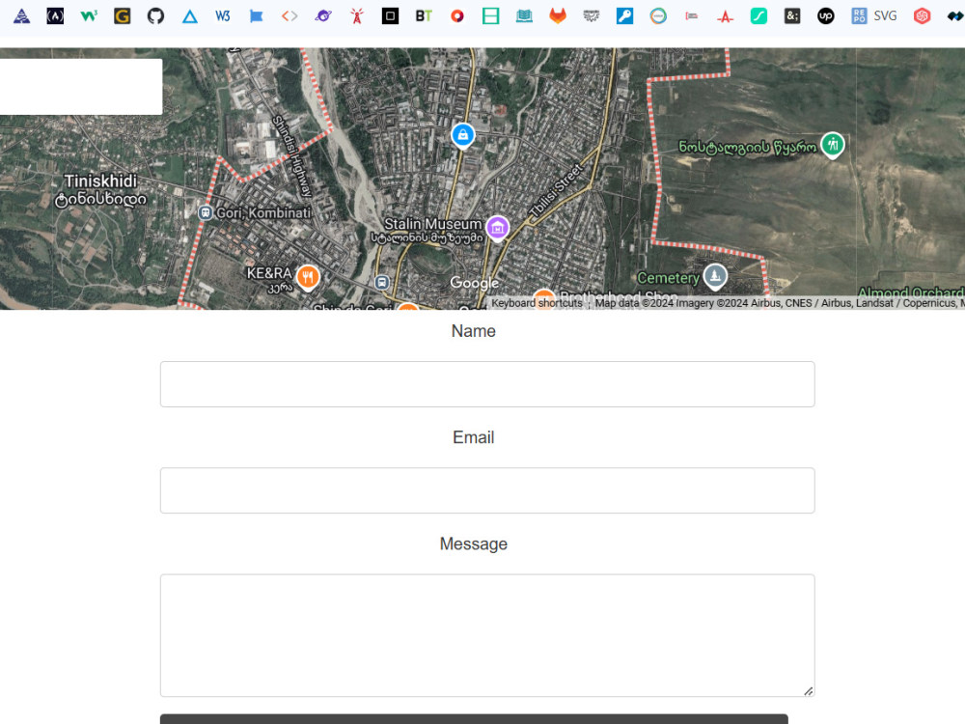Image resolution: width=965 pixels, height=724 pixels.
Task: Open the dark ampersand bookmark icon
Action: [792, 16]
